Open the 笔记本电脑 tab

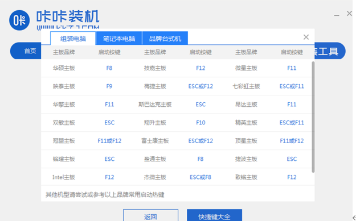119,39
